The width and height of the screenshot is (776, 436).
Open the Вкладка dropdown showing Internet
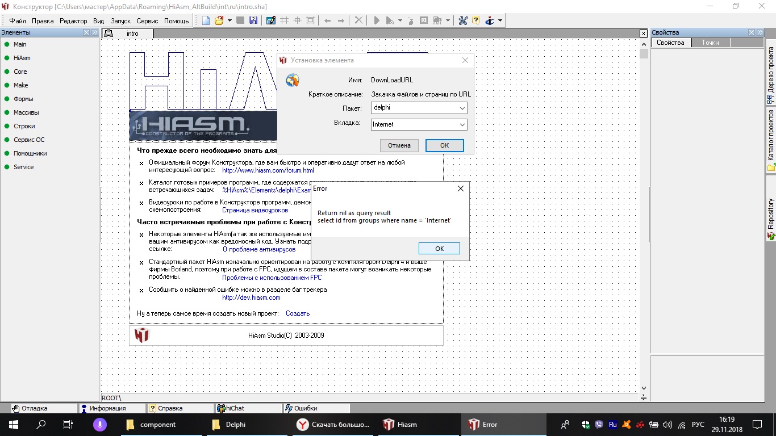(419, 124)
